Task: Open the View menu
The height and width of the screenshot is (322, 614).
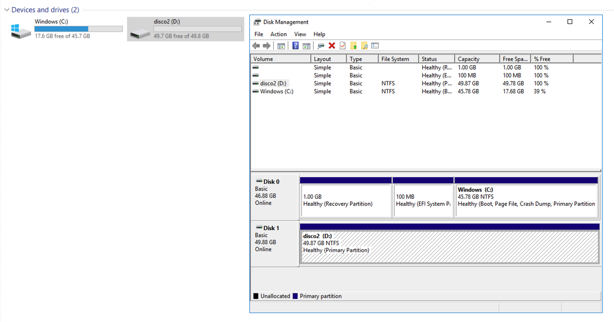Action: [300, 34]
